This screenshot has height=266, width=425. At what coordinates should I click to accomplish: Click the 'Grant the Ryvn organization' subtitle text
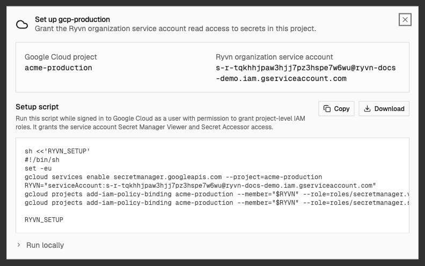pyautogui.click(x=175, y=29)
